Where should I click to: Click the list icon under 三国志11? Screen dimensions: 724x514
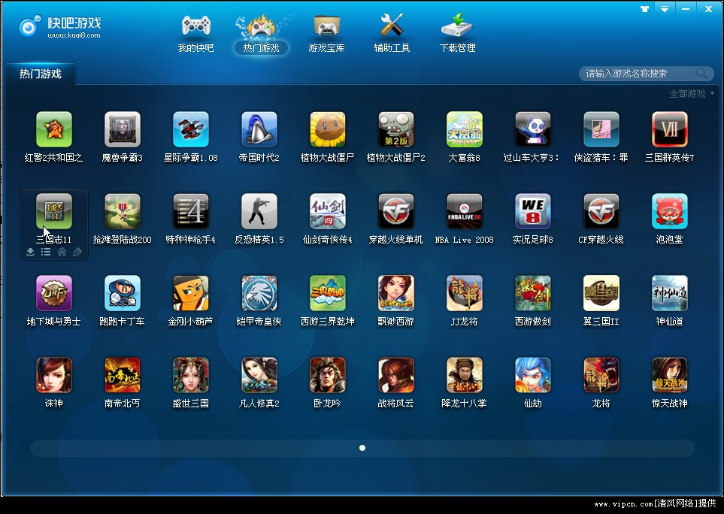(46, 252)
